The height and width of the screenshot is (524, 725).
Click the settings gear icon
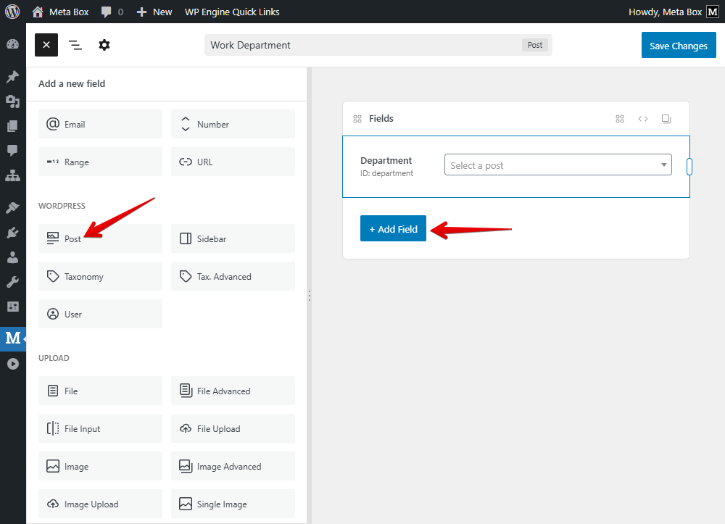click(x=104, y=45)
